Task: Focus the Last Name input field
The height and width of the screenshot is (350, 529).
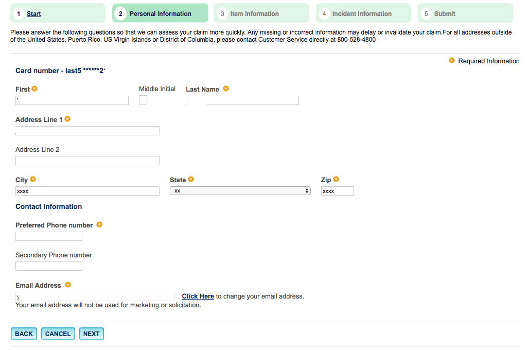Action: [x=242, y=100]
